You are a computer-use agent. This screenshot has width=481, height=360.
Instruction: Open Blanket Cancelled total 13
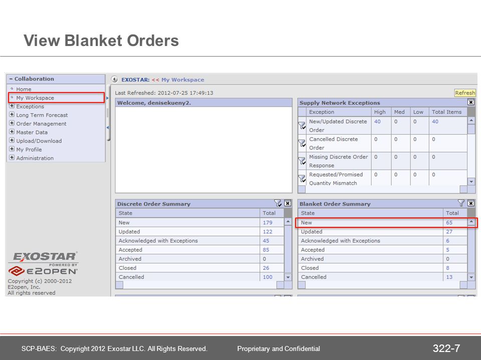pos(449,277)
